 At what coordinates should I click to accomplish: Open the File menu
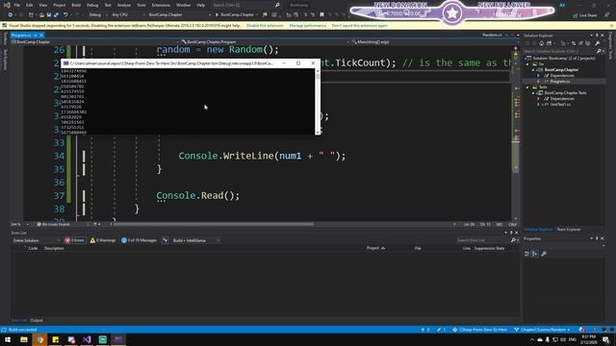tap(17, 5)
